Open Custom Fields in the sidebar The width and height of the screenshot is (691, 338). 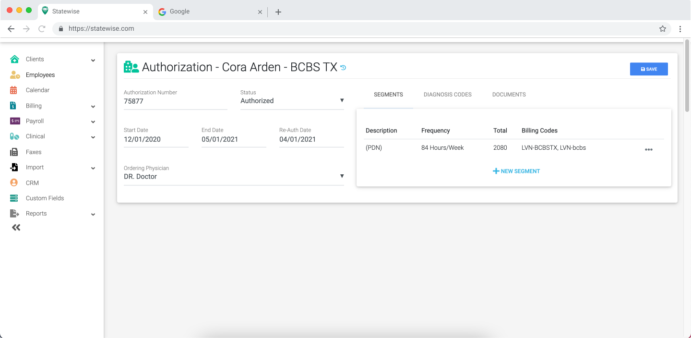tap(45, 198)
